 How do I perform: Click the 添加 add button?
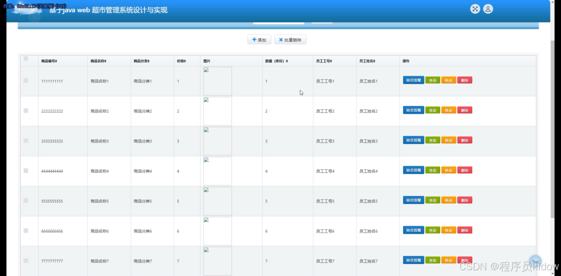tap(259, 40)
